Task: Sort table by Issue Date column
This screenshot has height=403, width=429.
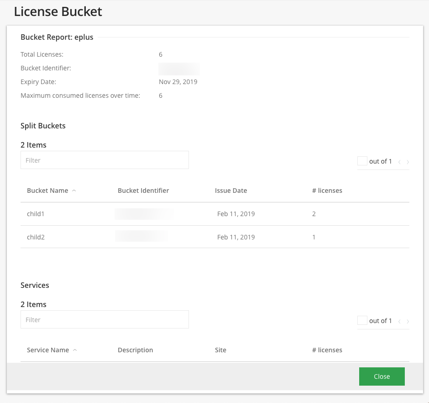Action: 231,190
